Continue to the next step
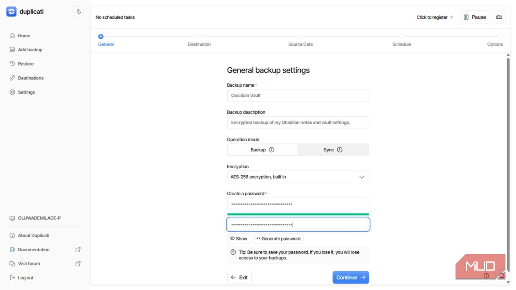Image resolution: width=516 pixels, height=290 pixels. click(x=351, y=277)
